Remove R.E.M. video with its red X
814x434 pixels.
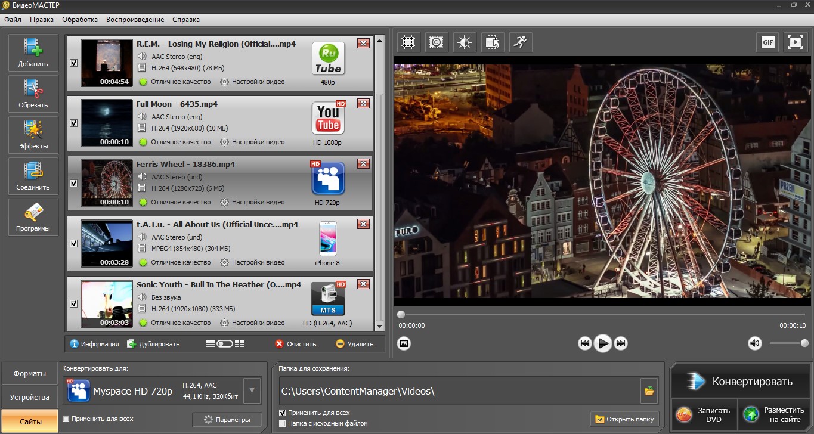[363, 44]
